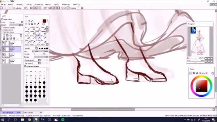Show the color wheel panel icon
Image resolution: width=217 pixels, height=122 pixels.
(191, 73)
